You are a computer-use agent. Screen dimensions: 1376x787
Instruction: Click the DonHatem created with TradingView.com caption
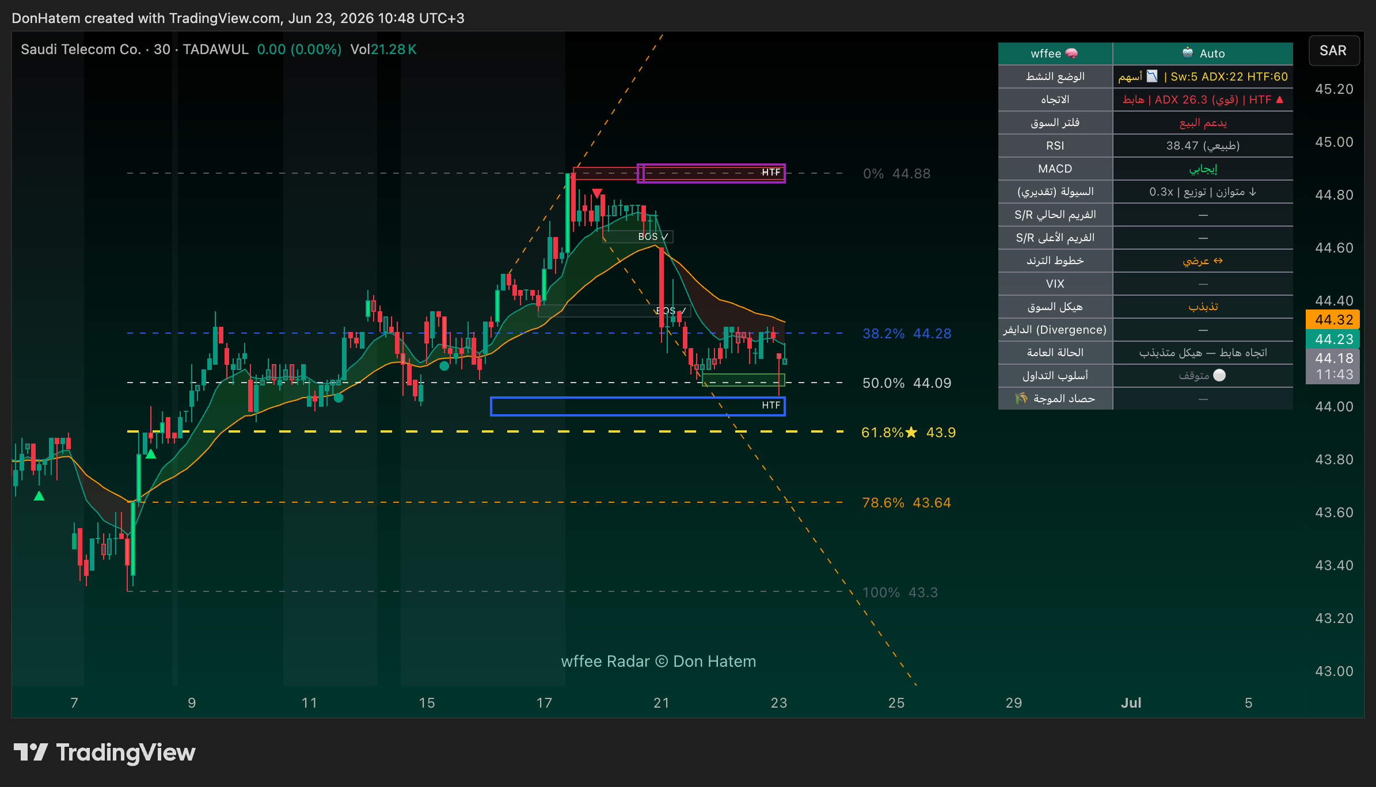coord(238,18)
